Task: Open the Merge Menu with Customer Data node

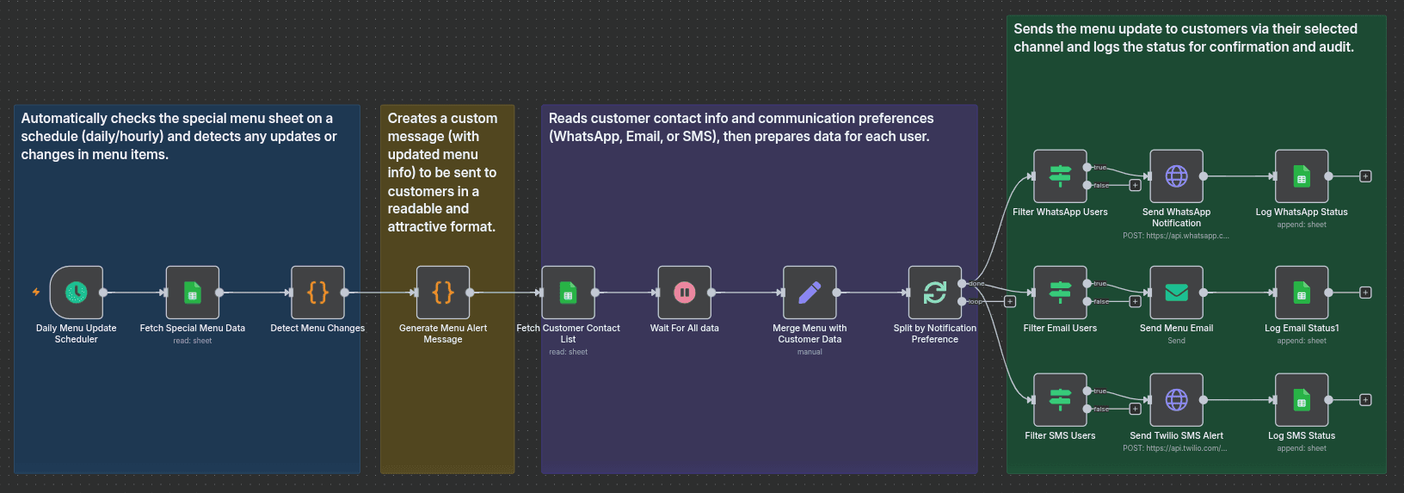Action: (810, 293)
